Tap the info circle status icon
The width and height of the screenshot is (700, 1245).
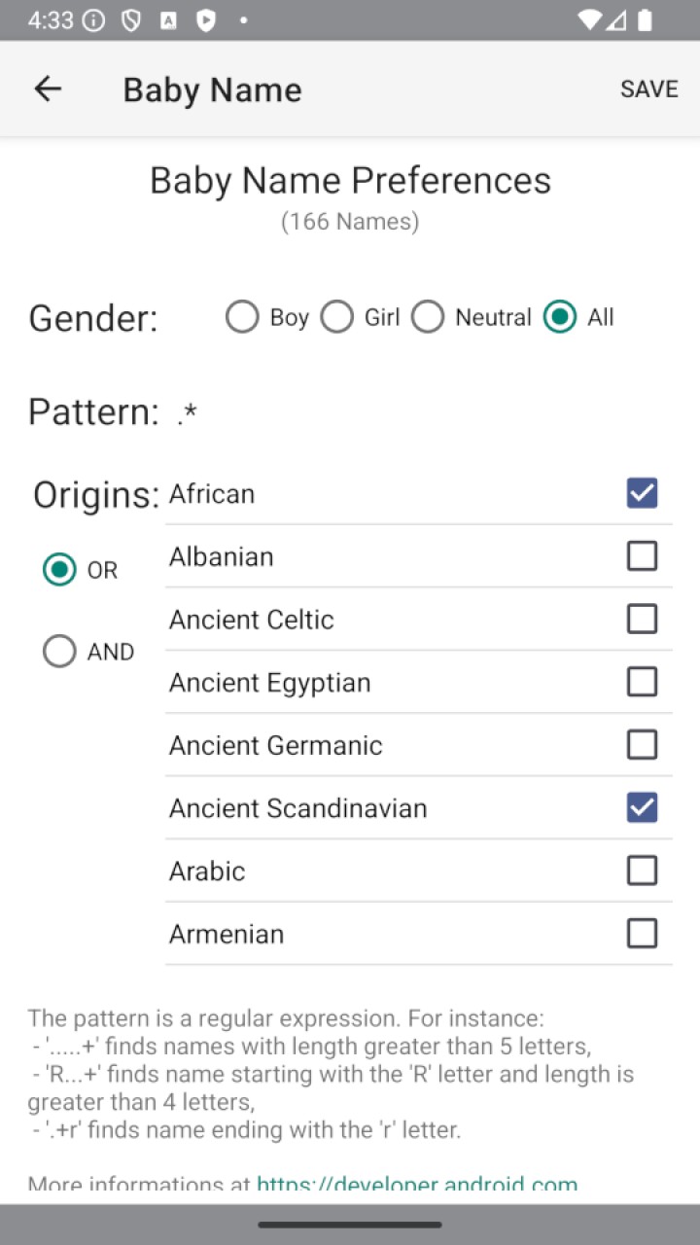[x=93, y=20]
